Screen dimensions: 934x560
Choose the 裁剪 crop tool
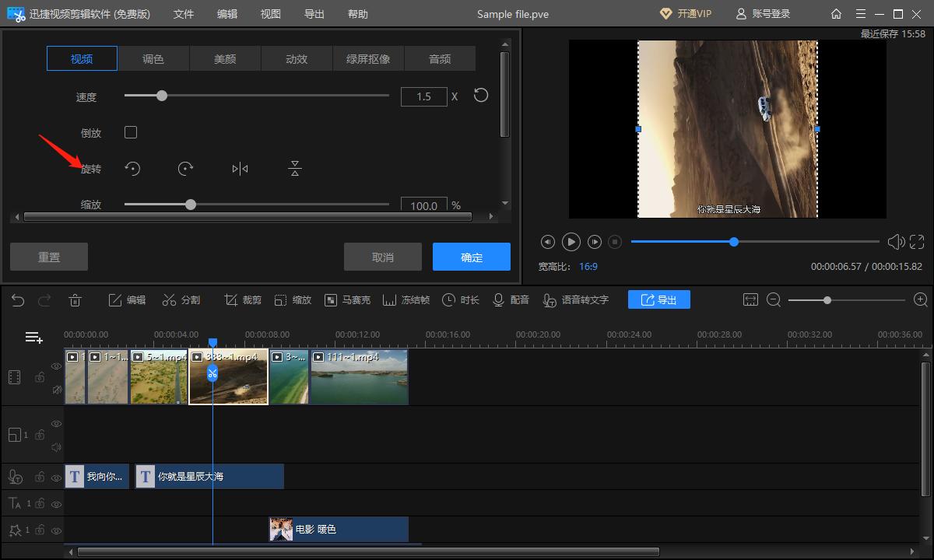tap(242, 300)
